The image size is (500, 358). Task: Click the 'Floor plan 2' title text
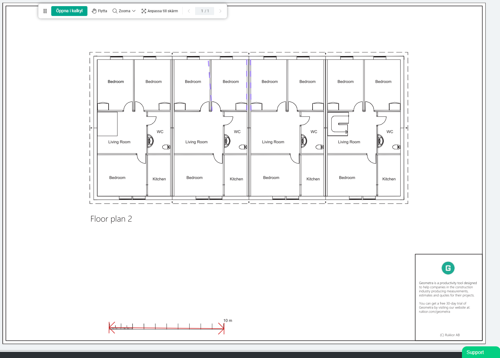pyautogui.click(x=111, y=219)
